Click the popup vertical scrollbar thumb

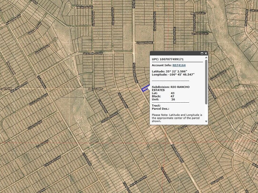[x=206, y=82]
